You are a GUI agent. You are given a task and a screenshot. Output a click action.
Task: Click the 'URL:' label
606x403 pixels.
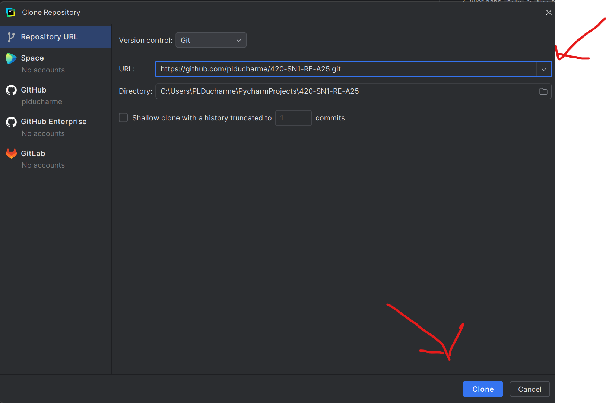tap(127, 69)
